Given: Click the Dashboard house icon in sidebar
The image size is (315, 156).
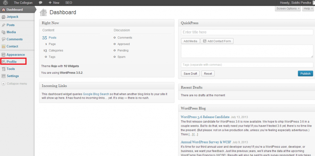Looking at the screenshot, I should tap(3, 10).
